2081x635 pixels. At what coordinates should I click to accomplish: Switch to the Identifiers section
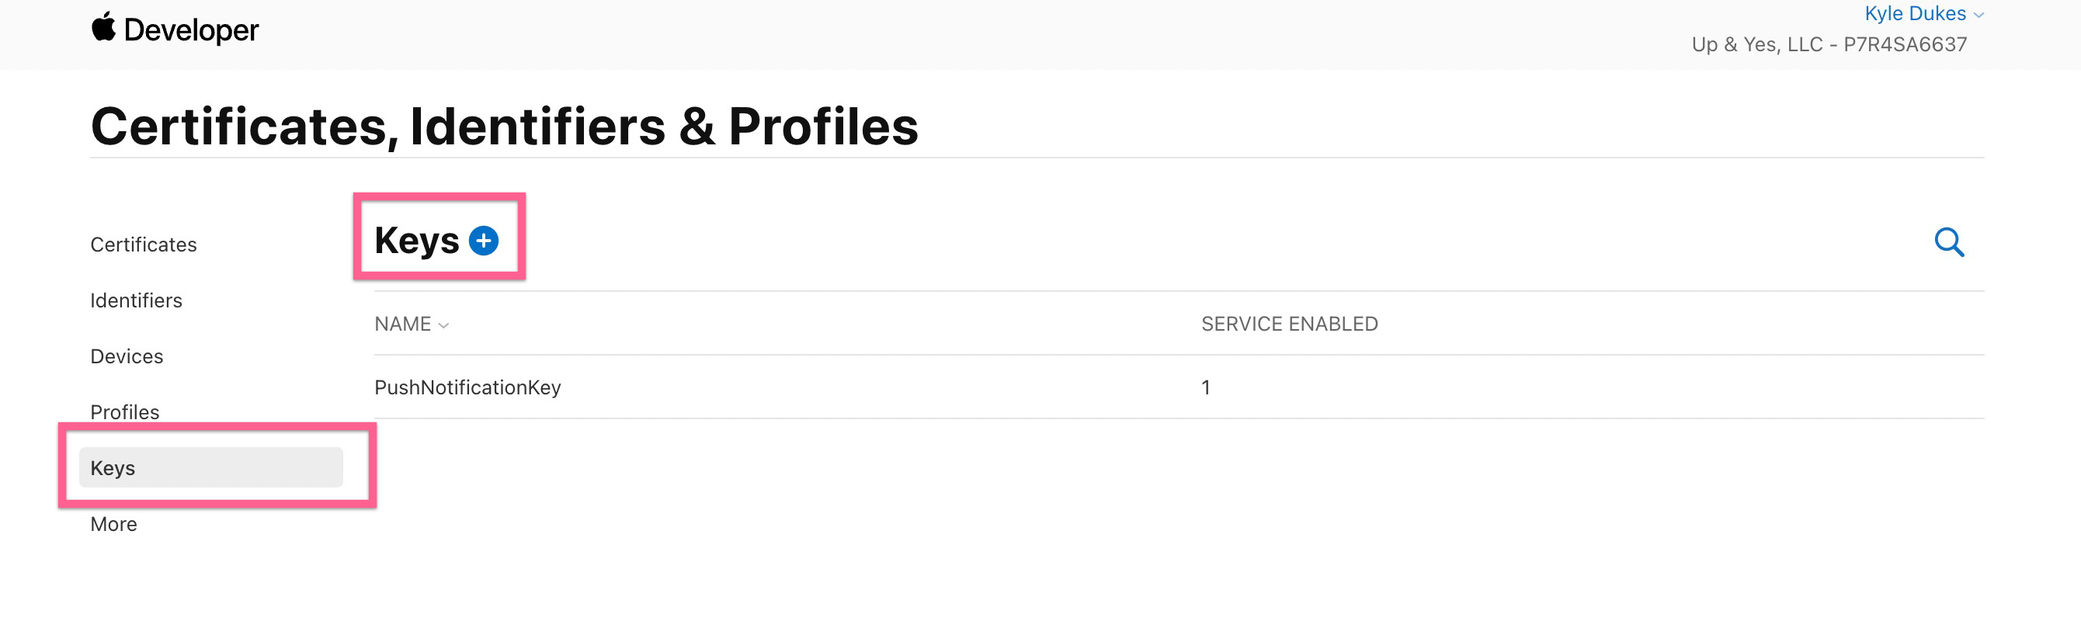(136, 300)
